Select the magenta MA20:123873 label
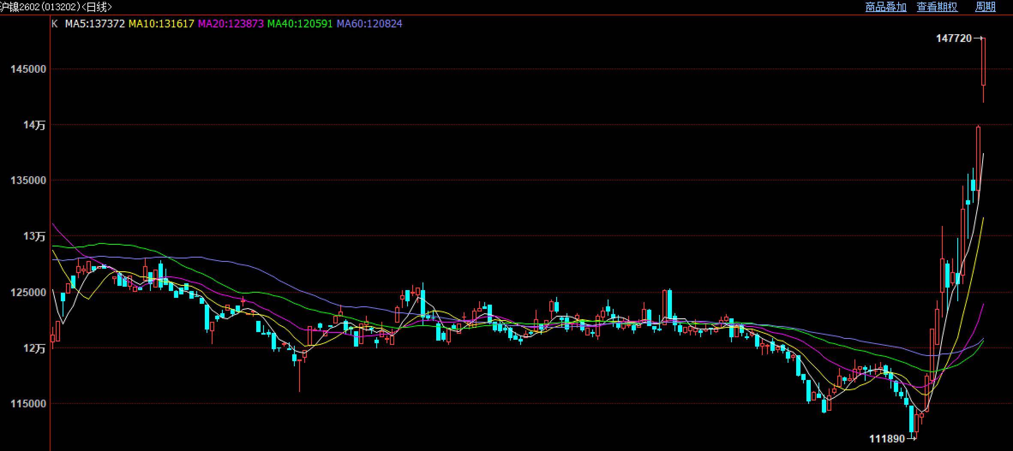Viewport: 1013px width, 451px height. (231, 24)
